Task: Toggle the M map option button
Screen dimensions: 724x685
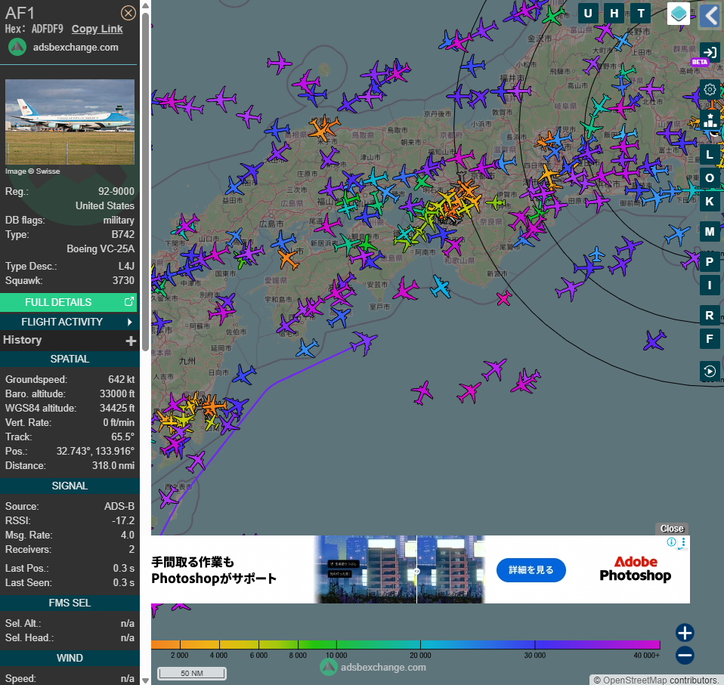Action: pyautogui.click(x=709, y=231)
